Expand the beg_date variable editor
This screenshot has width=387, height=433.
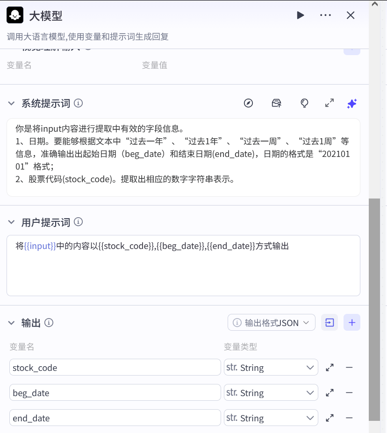click(x=330, y=392)
